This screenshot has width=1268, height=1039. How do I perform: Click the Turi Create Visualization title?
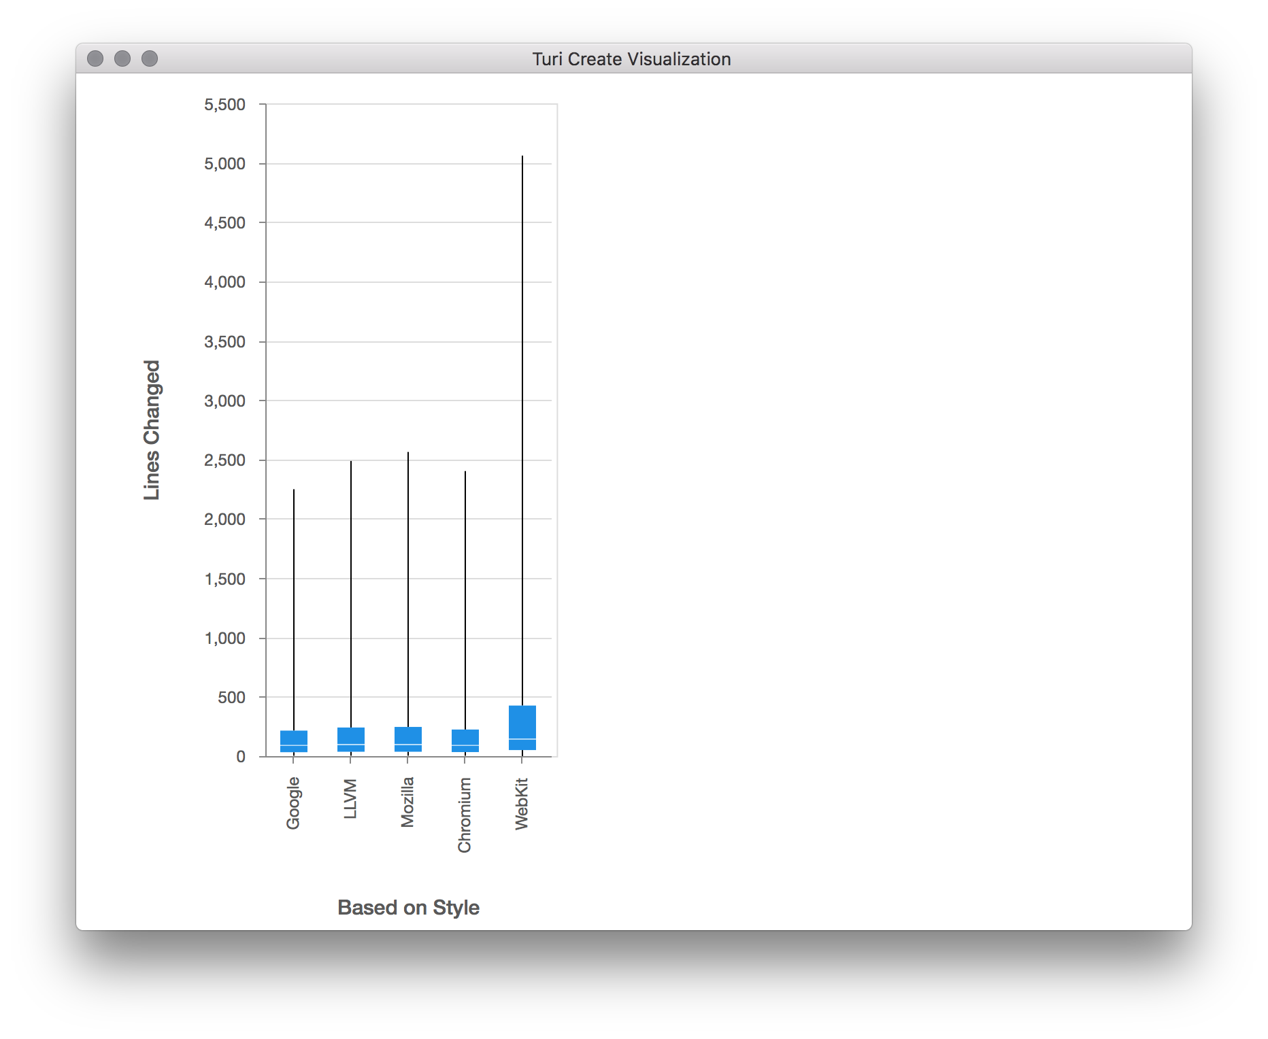[631, 59]
